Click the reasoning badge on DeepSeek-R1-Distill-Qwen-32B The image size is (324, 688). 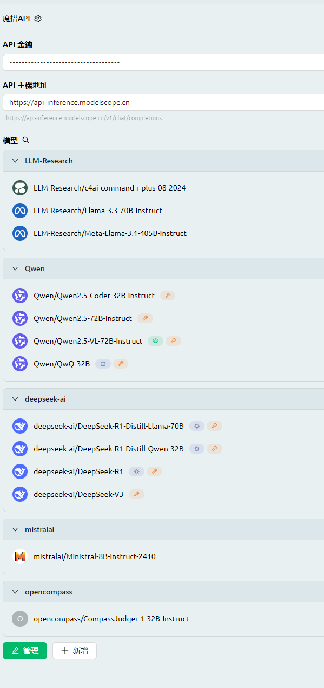[197, 449]
